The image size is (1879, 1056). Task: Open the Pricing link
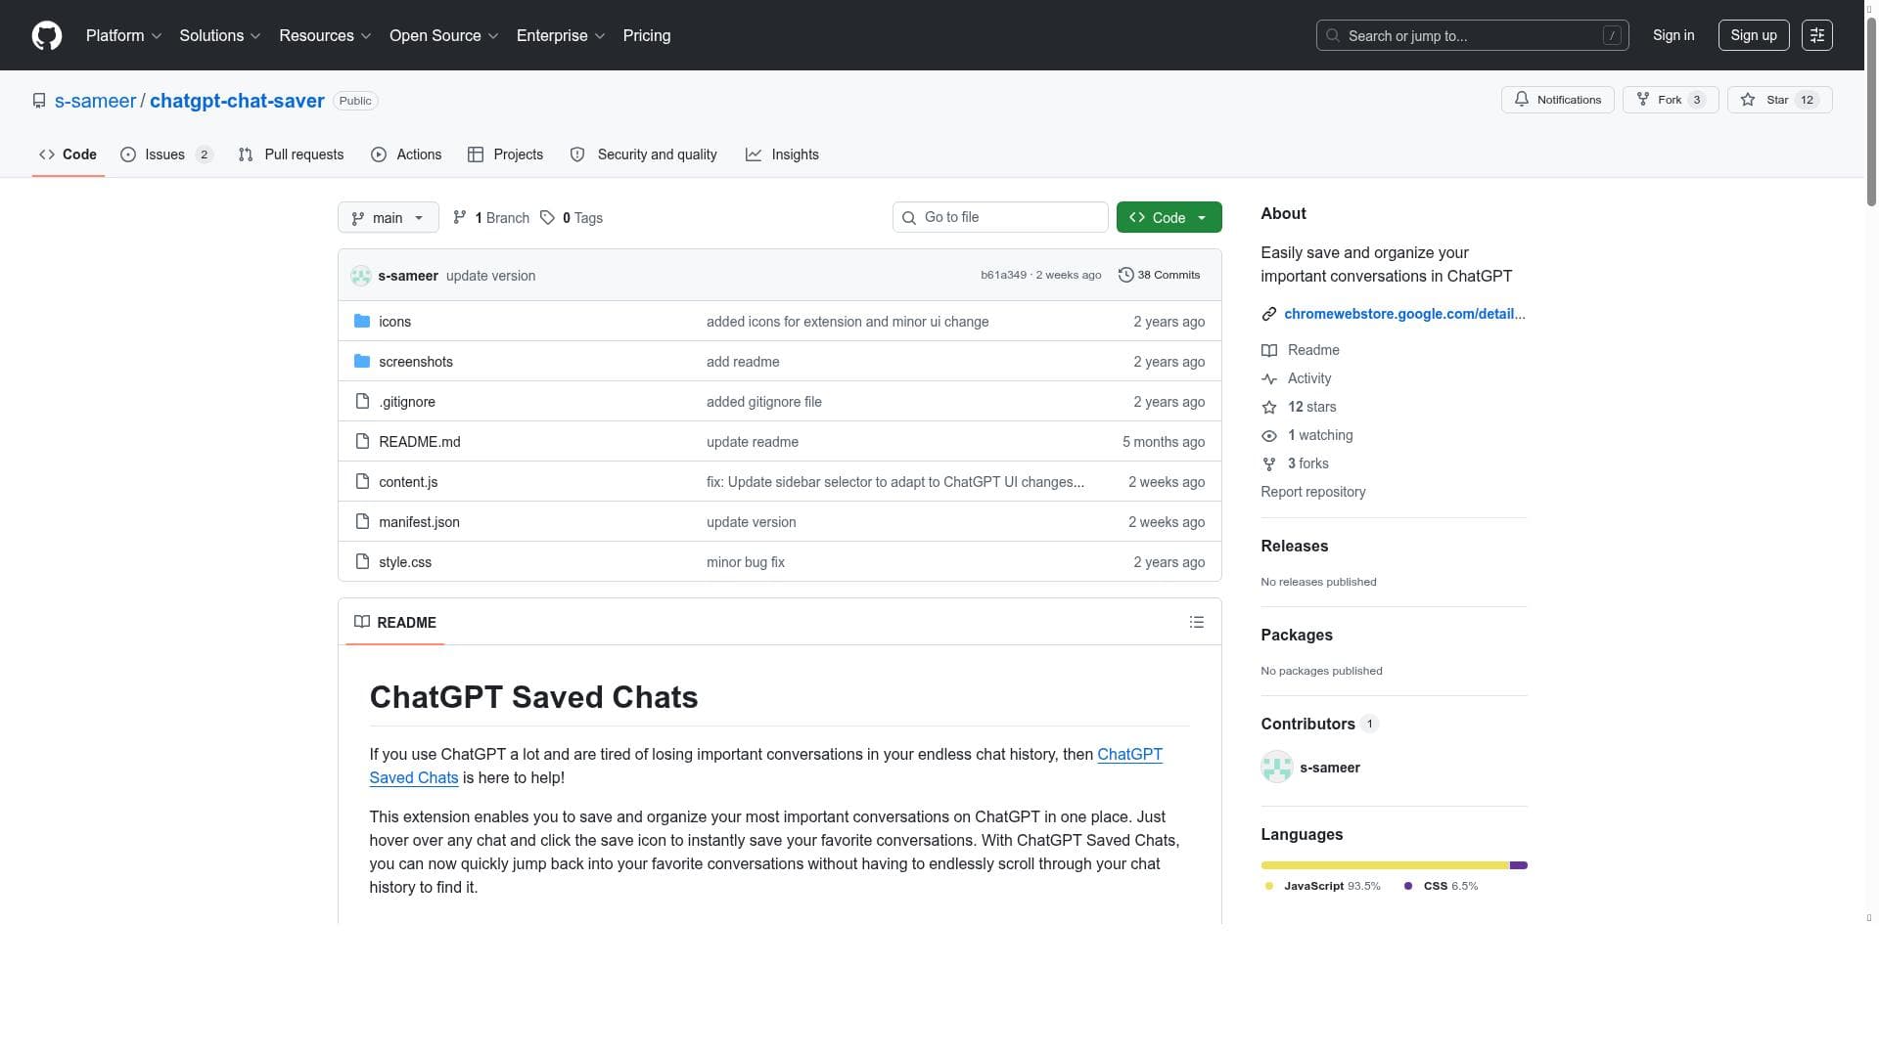(x=647, y=35)
